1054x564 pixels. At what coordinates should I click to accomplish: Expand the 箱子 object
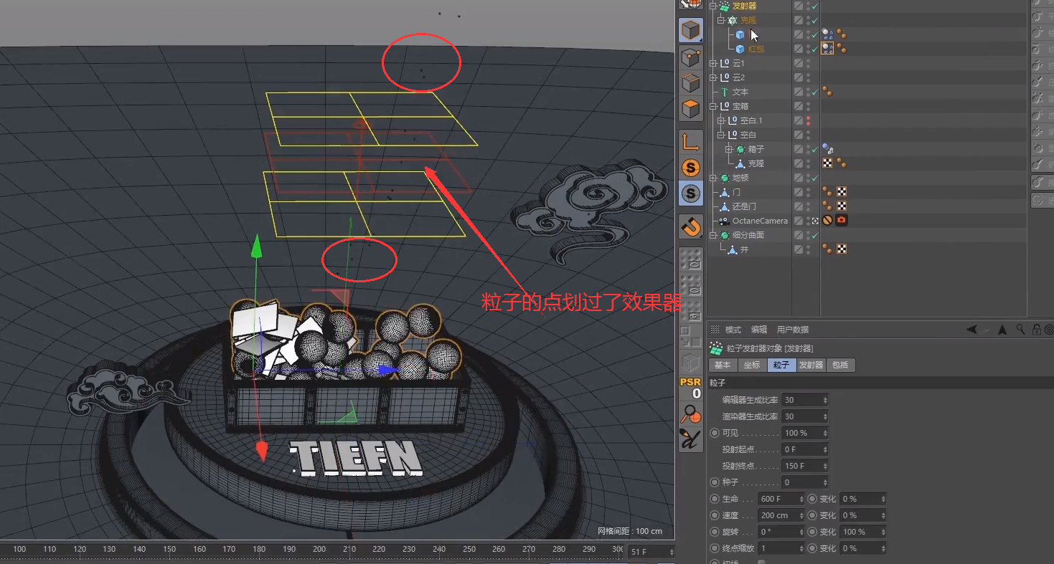point(729,149)
